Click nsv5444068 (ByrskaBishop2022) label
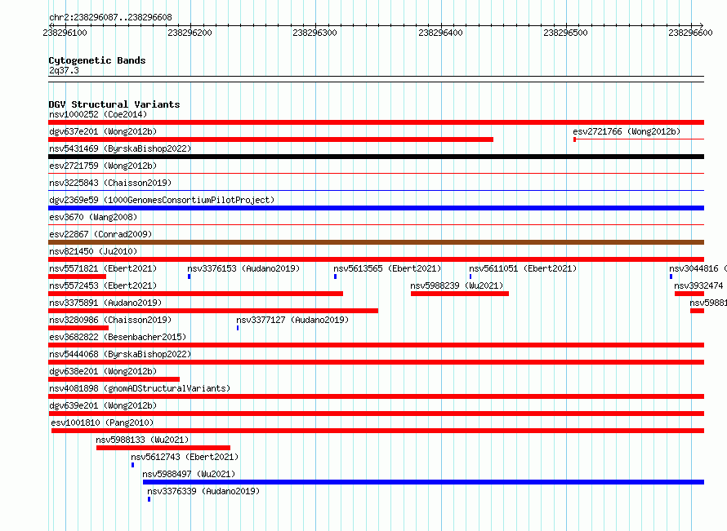 pyautogui.click(x=120, y=354)
